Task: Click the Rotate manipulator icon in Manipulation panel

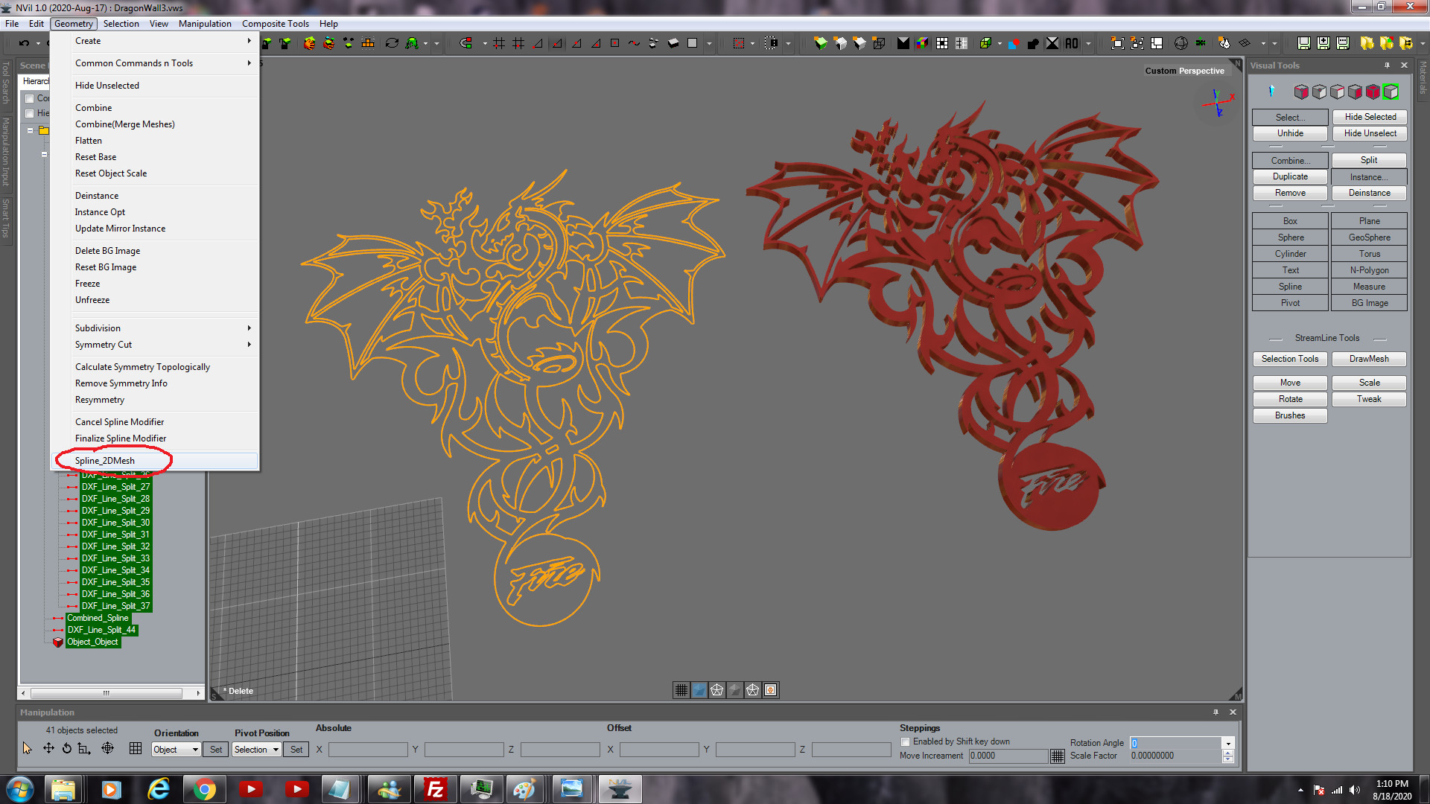Action: [67, 748]
